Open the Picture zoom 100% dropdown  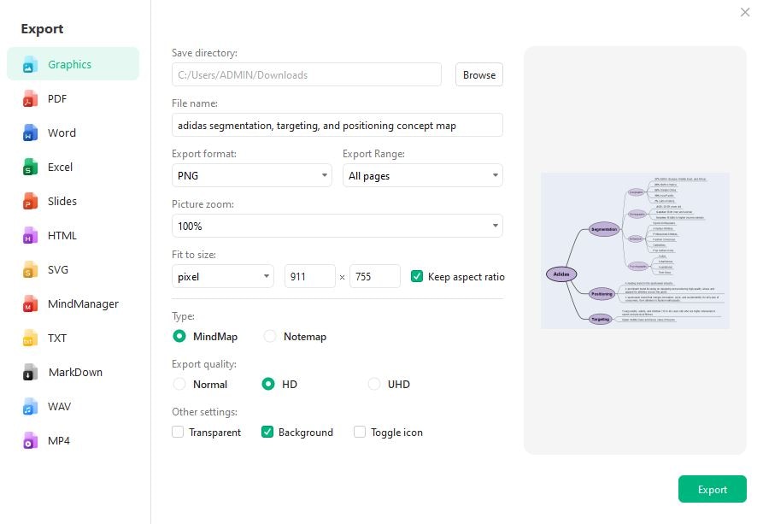[x=337, y=226]
